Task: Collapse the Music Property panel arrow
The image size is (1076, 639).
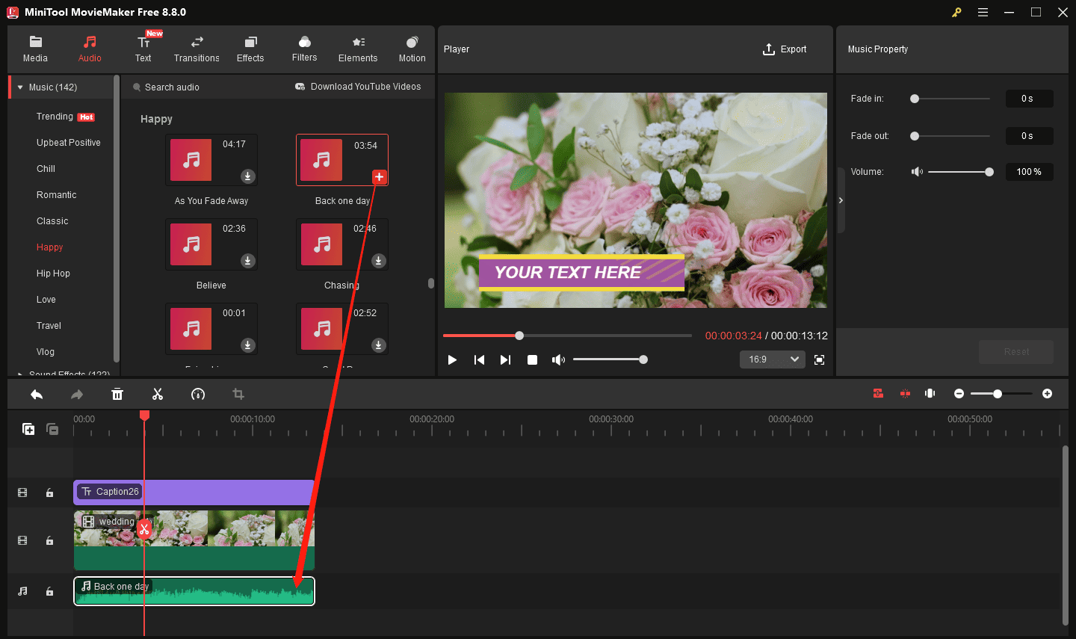Action: 841,200
